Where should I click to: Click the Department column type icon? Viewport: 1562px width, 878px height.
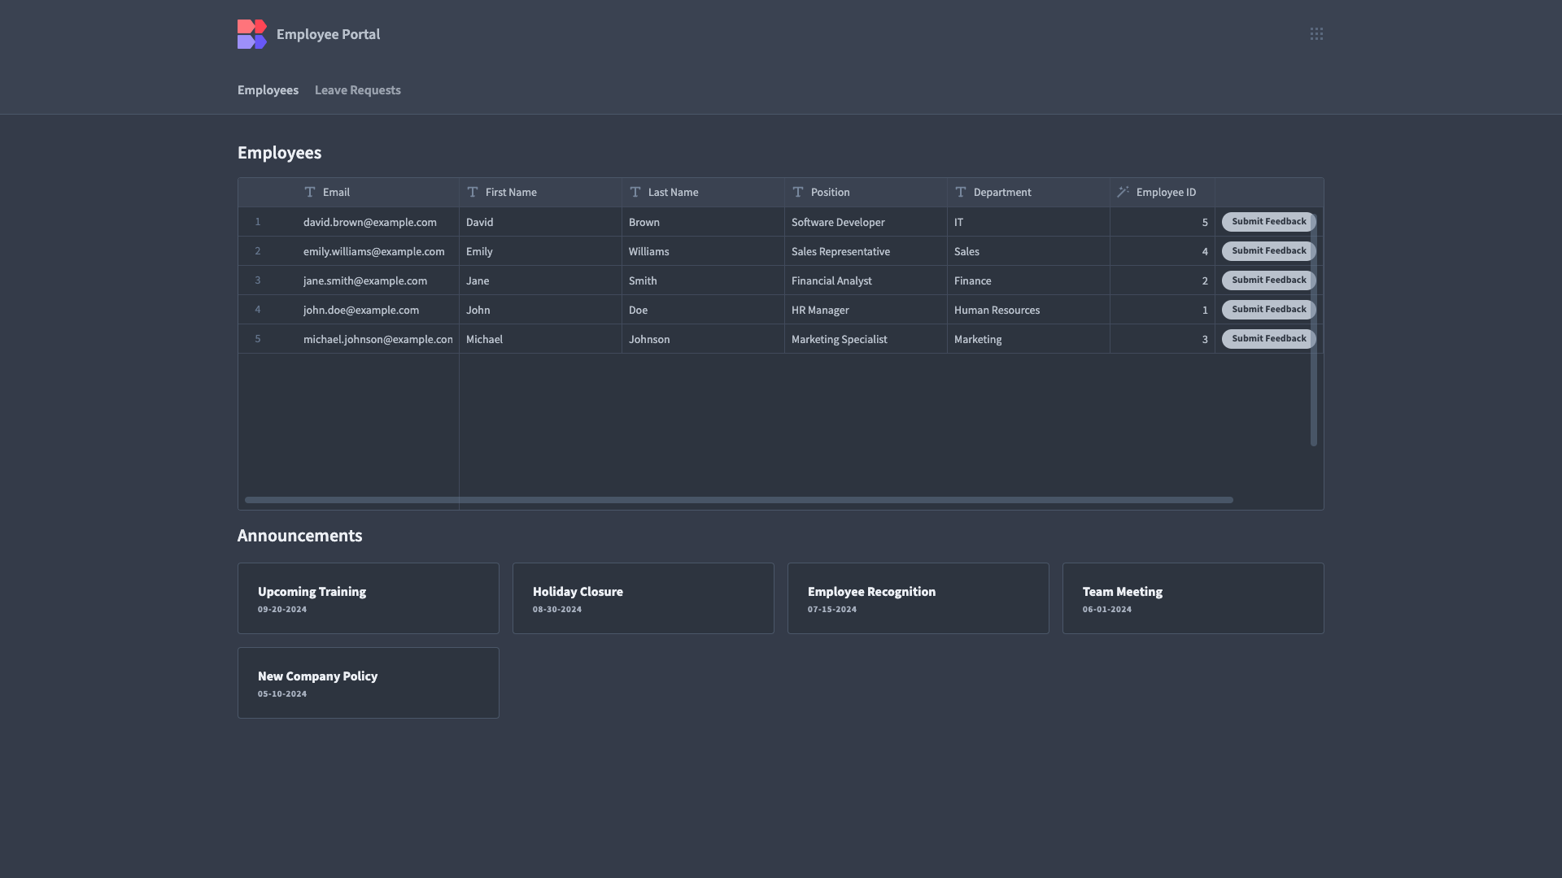click(961, 193)
